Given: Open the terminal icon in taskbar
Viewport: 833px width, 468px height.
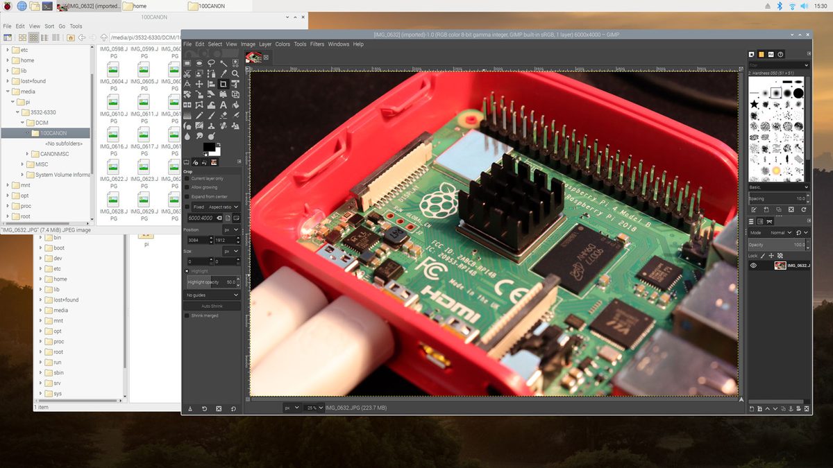Looking at the screenshot, I should click(x=47, y=6).
